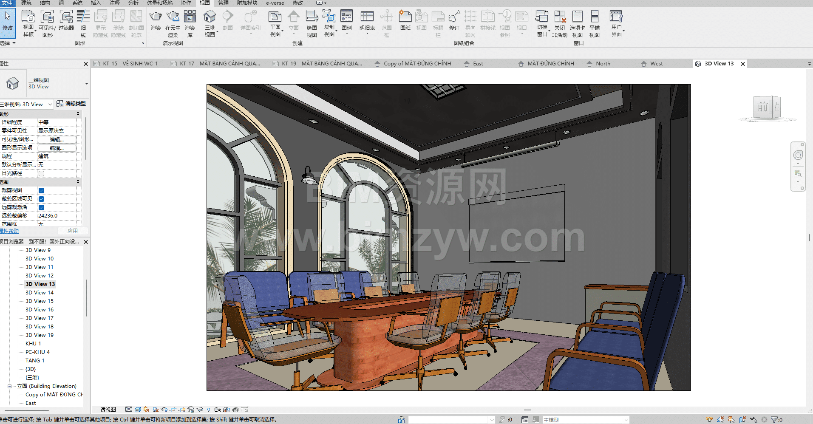Click the zoom region navigation icon
Image resolution: width=813 pixels, height=424 pixels.
(x=798, y=173)
